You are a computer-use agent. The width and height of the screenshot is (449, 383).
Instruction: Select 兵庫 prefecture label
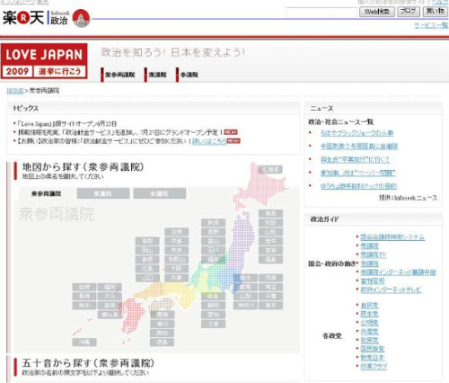click(177, 278)
